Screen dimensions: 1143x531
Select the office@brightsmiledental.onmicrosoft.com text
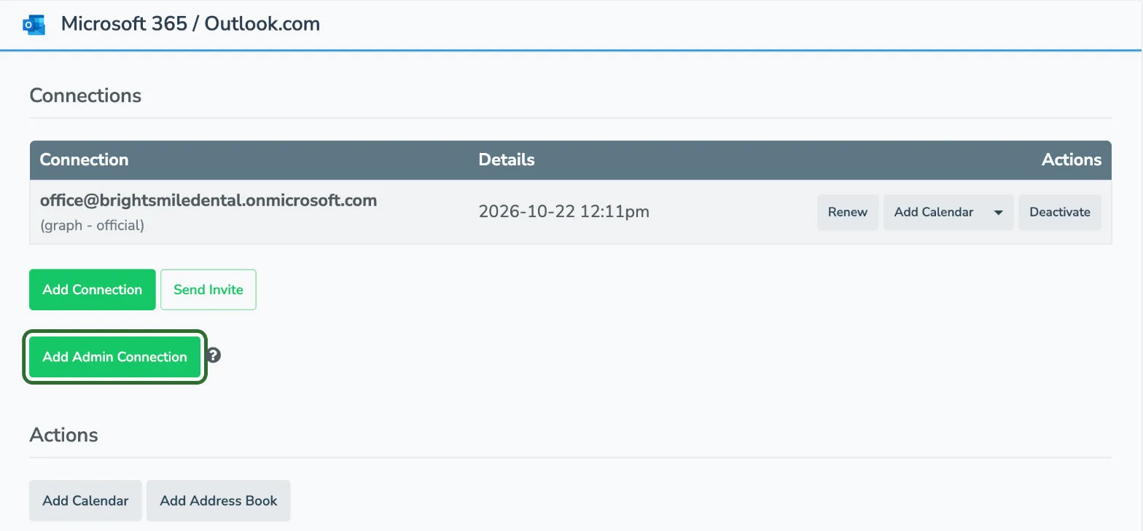click(208, 200)
